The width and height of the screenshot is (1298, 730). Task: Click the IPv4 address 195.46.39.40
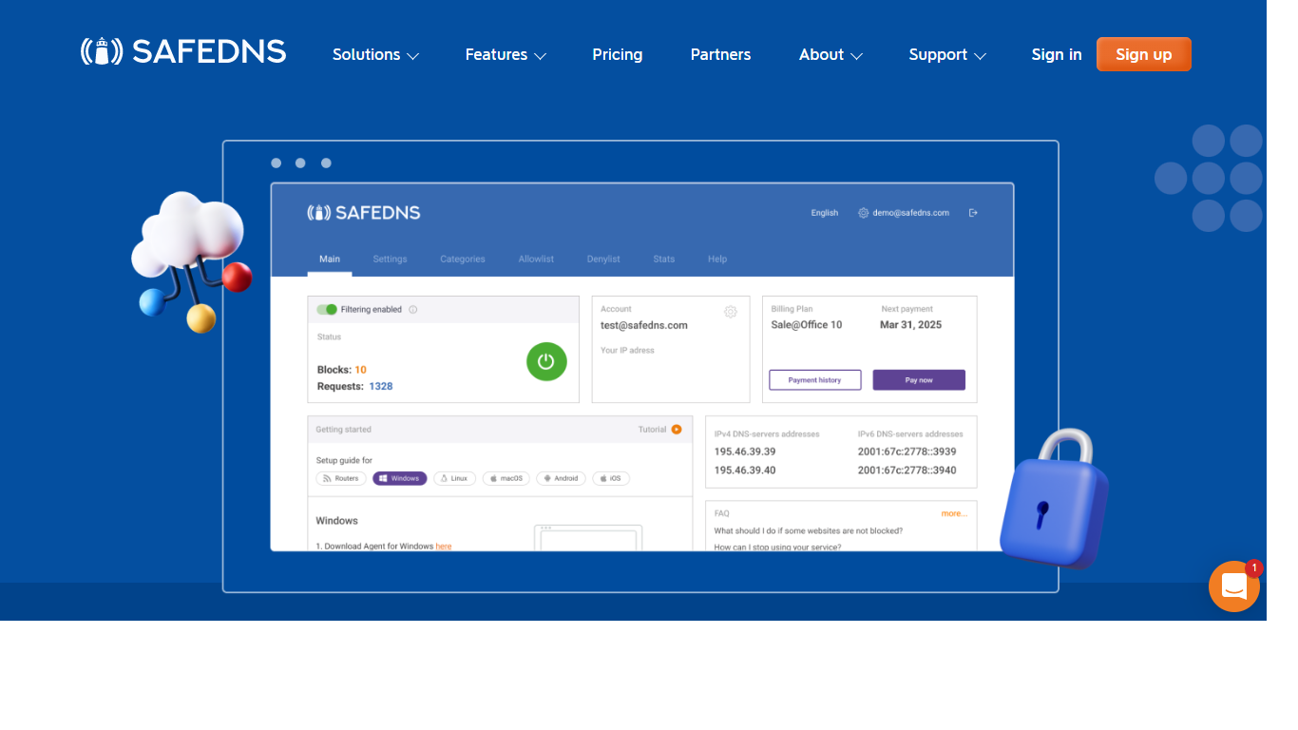coord(745,471)
